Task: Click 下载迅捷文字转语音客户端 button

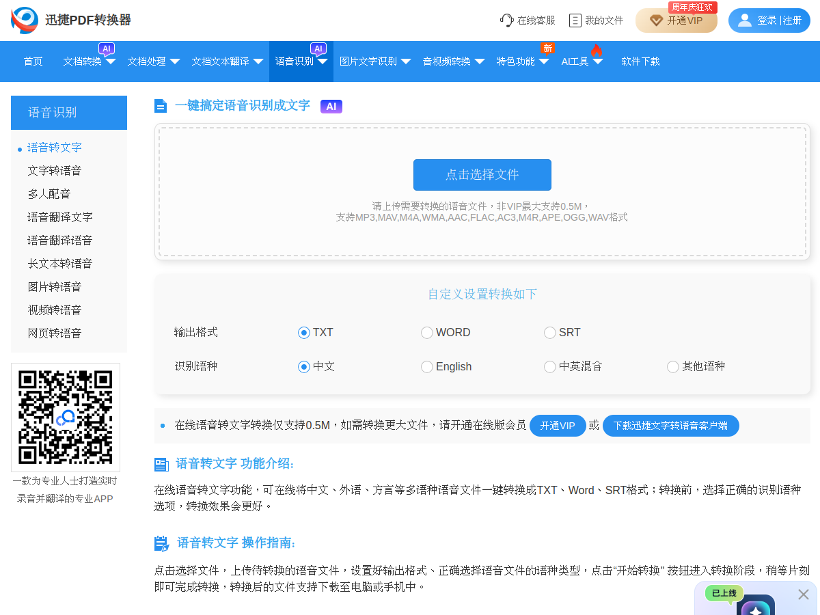Action: 670,426
